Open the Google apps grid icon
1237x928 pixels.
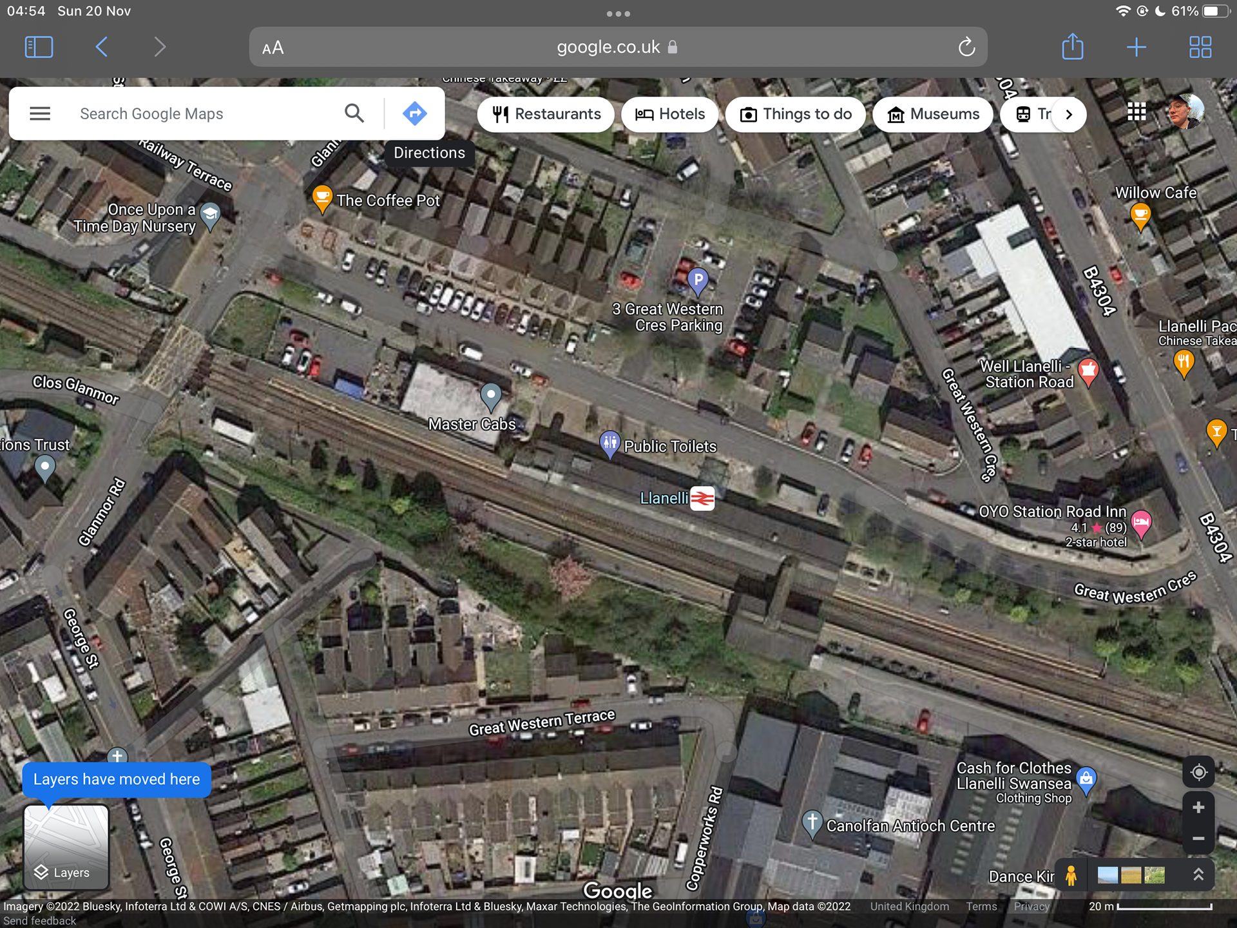pos(1136,112)
